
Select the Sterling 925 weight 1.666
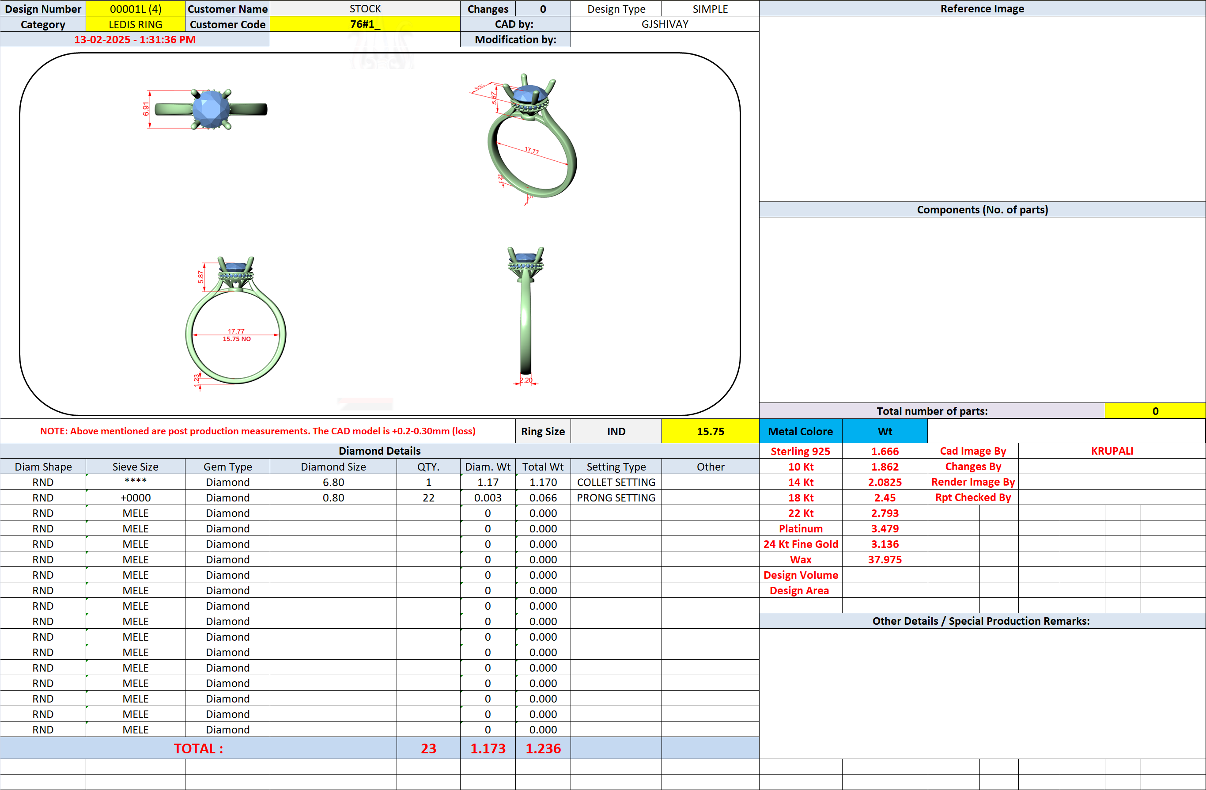coord(885,451)
